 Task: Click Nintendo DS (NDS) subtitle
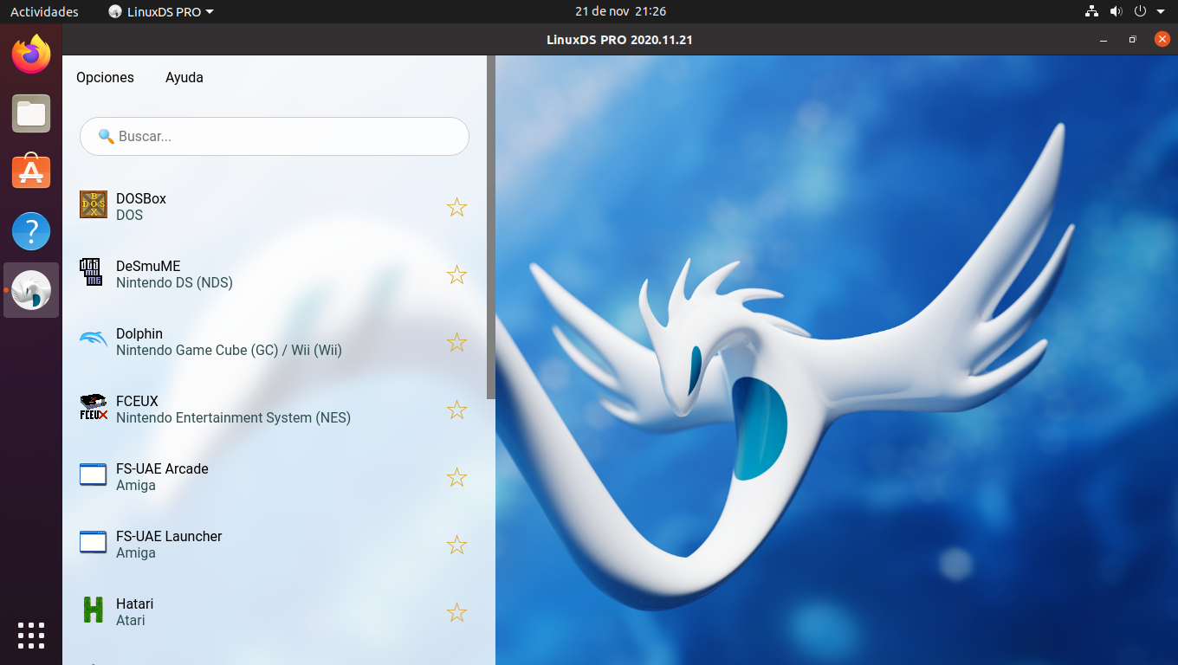[174, 282]
